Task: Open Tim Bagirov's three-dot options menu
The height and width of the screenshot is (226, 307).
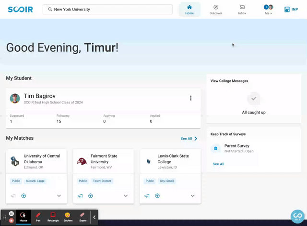Action: pyautogui.click(x=190, y=98)
